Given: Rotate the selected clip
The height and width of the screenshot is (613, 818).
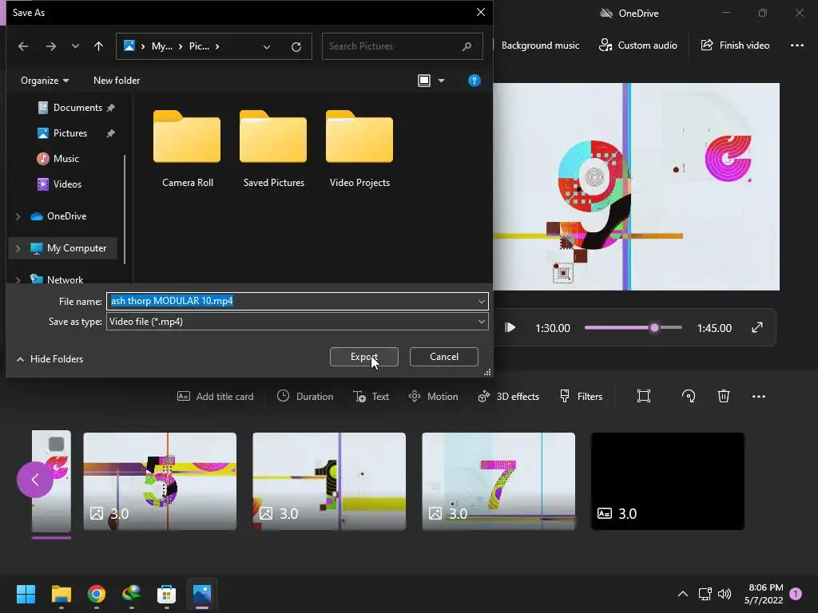Looking at the screenshot, I should [x=688, y=396].
